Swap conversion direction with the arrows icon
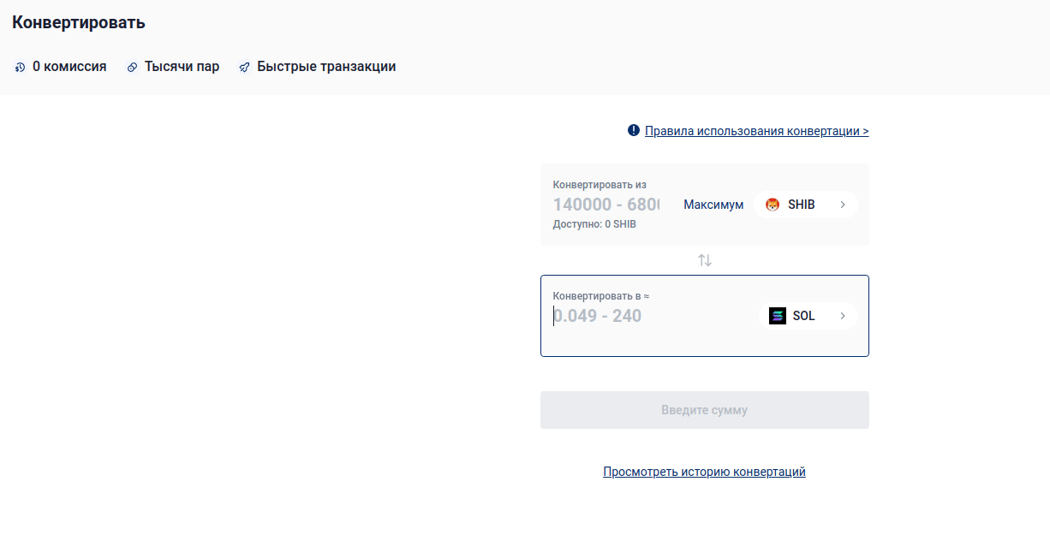The width and height of the screenshot is (1050, 535). [x=705, y=260]
